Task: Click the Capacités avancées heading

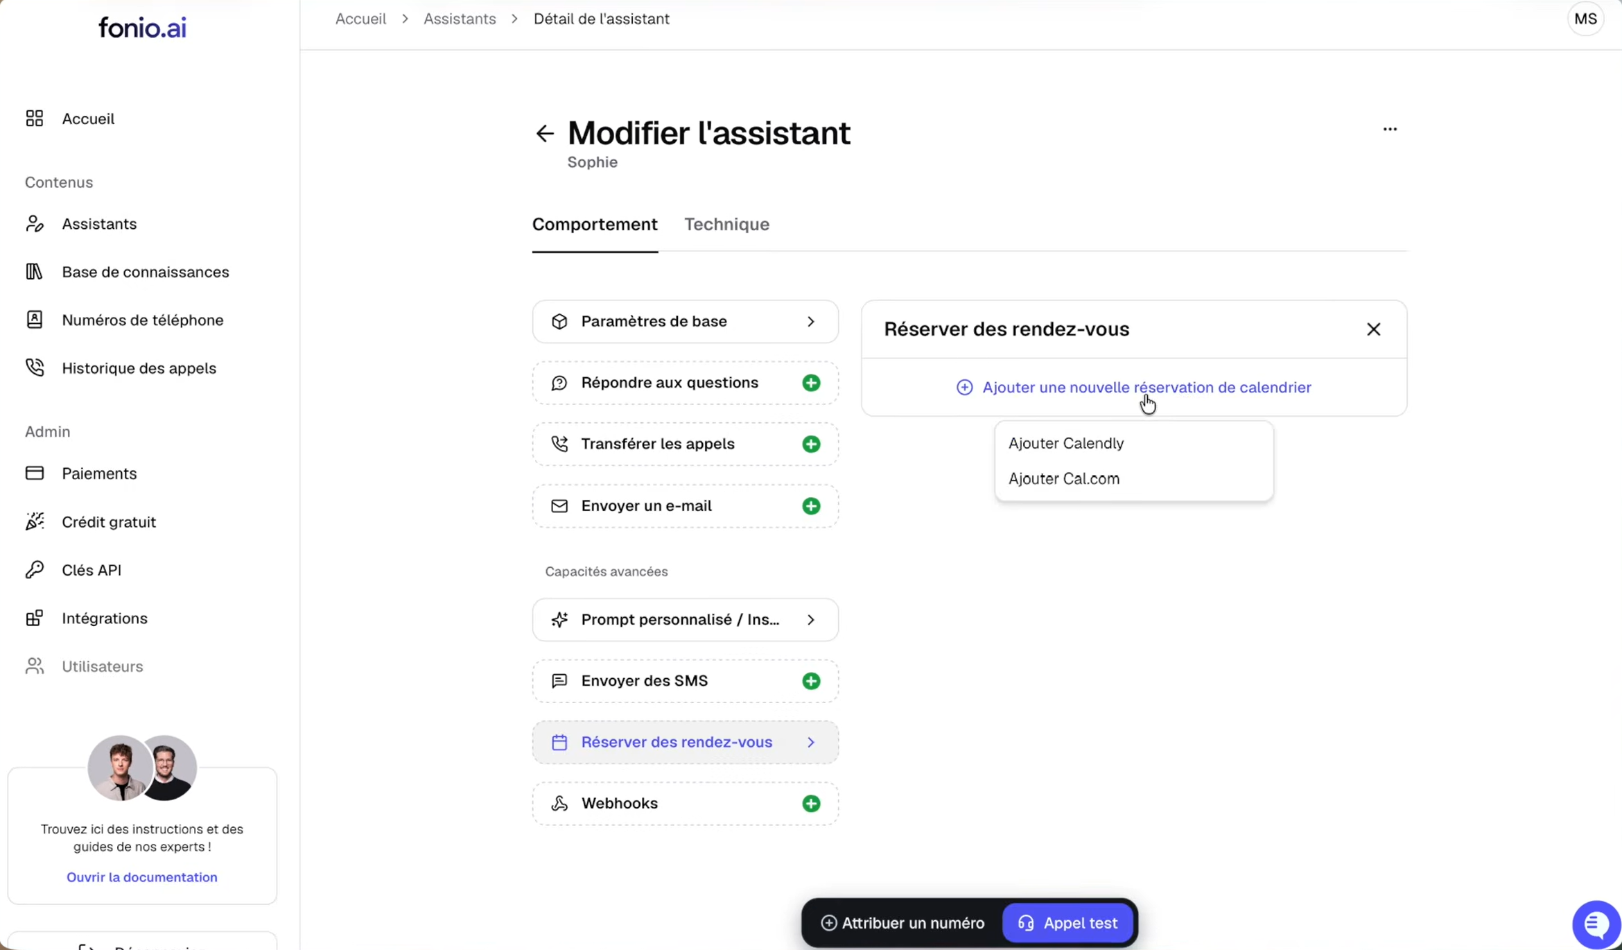Action: pyautogui.click(x=607, y=571)
